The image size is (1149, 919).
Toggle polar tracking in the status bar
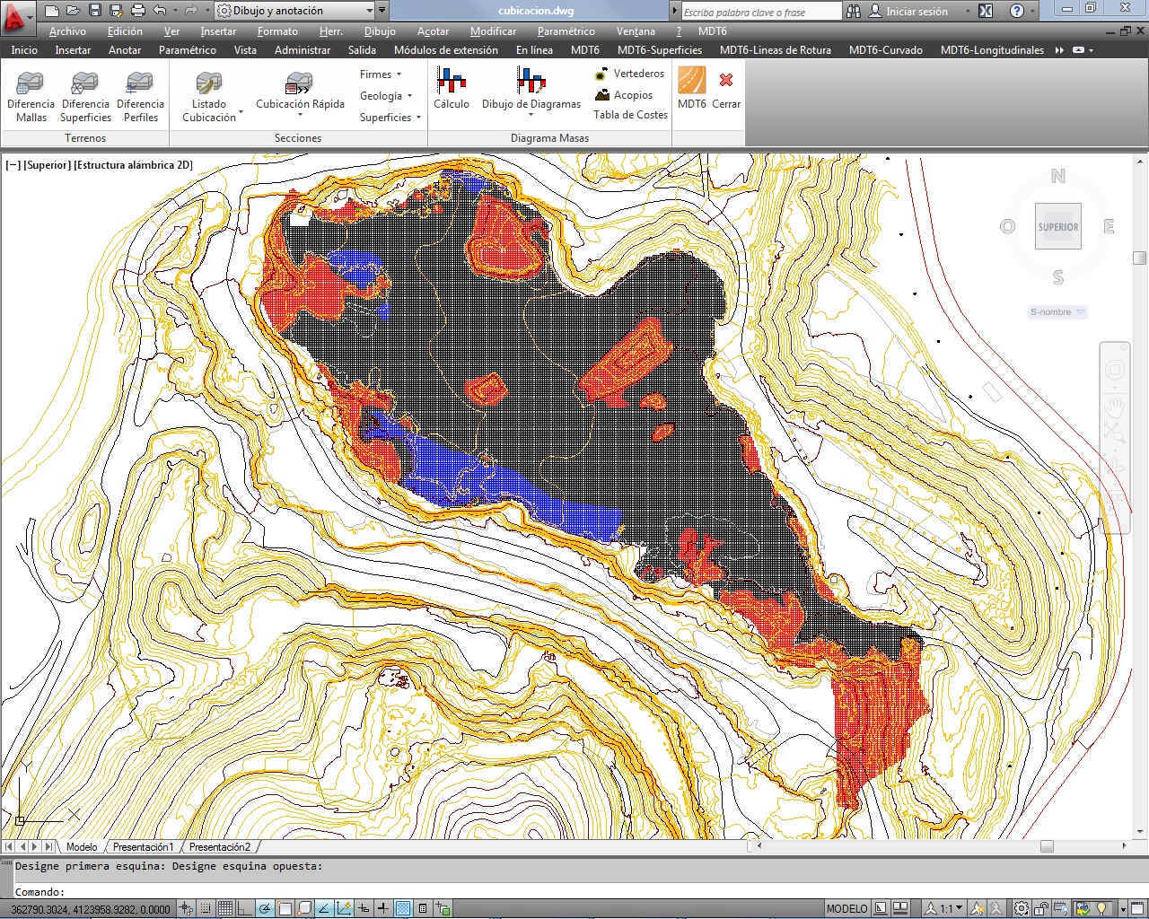[x=265, y=908]
